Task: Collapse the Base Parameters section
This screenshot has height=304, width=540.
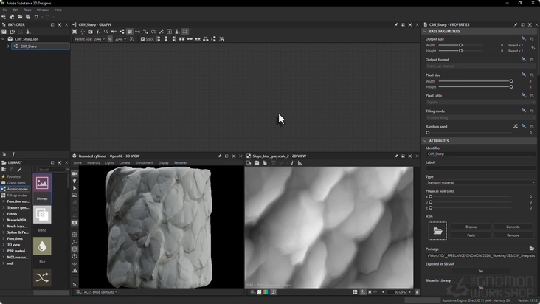Action: [425, 31]
